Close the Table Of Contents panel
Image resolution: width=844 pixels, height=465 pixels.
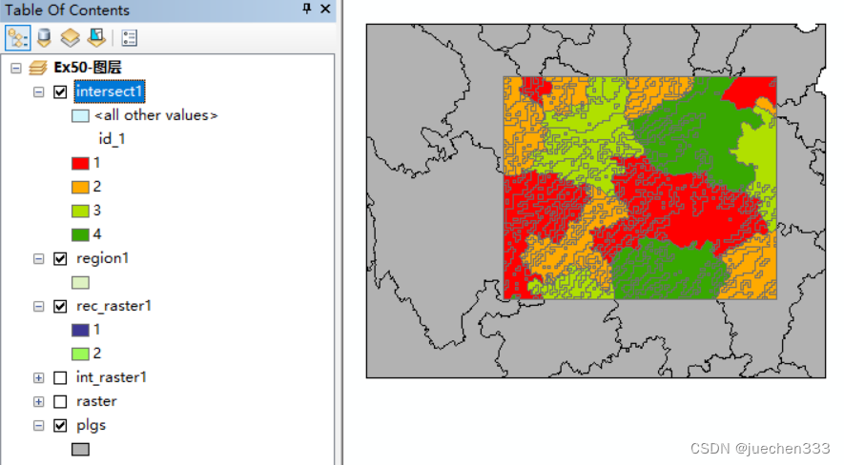[x=325, y=9]
